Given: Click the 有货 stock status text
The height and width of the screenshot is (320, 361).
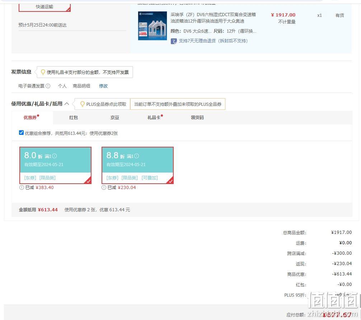Looking at the screenshot, I should (x=339, y=15).
